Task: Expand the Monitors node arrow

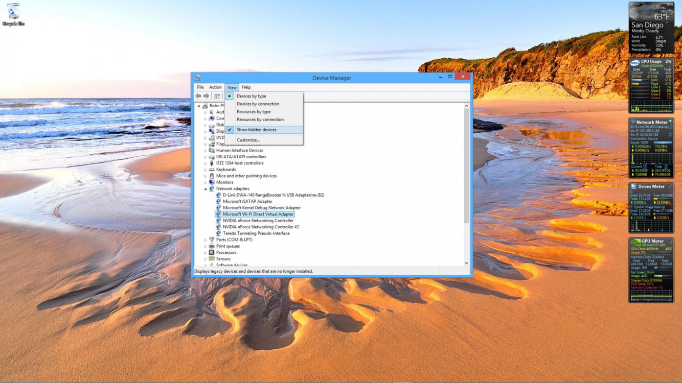Action: 206,182
